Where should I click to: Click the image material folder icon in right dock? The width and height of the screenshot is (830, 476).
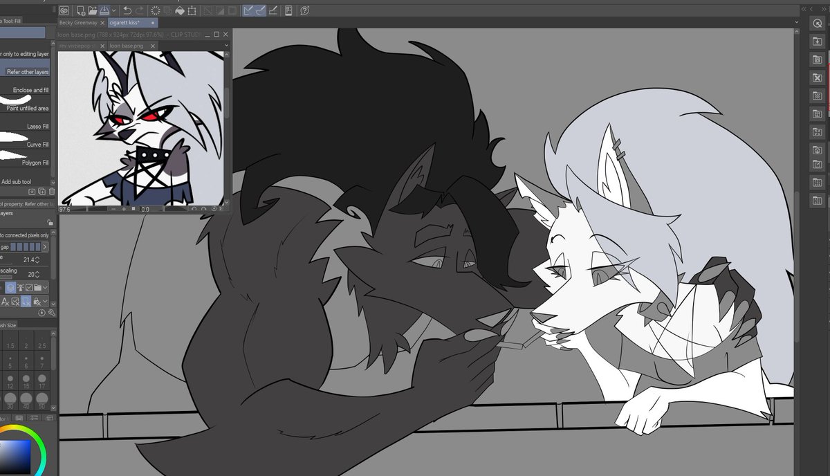point(817,131)
